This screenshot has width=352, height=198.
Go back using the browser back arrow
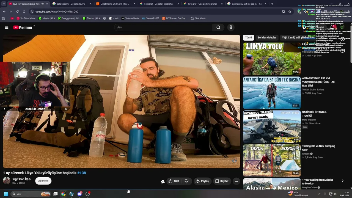(4, 12)
